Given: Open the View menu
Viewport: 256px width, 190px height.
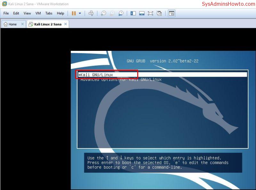Looking at the screenshot, I should pos(27,13).
